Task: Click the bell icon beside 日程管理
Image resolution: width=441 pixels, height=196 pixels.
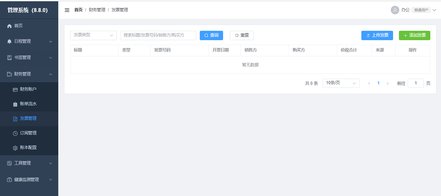Action: click(x=9, y=41)
